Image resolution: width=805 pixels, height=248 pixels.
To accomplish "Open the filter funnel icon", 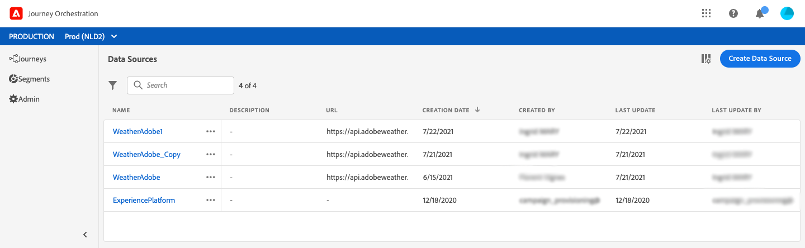I will [113, 85].
